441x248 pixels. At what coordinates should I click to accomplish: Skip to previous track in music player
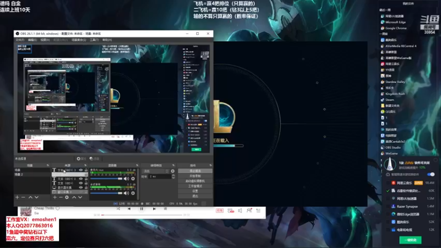pyautogui.click(x=129, y=209)
